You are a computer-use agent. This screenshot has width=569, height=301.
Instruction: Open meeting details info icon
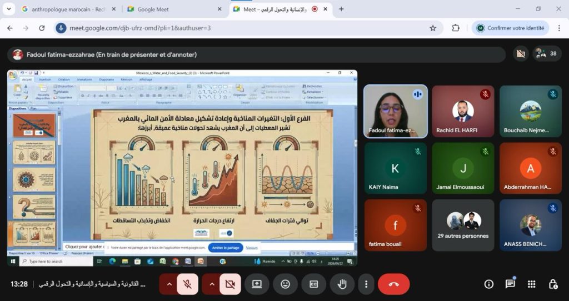(x=489, y=284)
